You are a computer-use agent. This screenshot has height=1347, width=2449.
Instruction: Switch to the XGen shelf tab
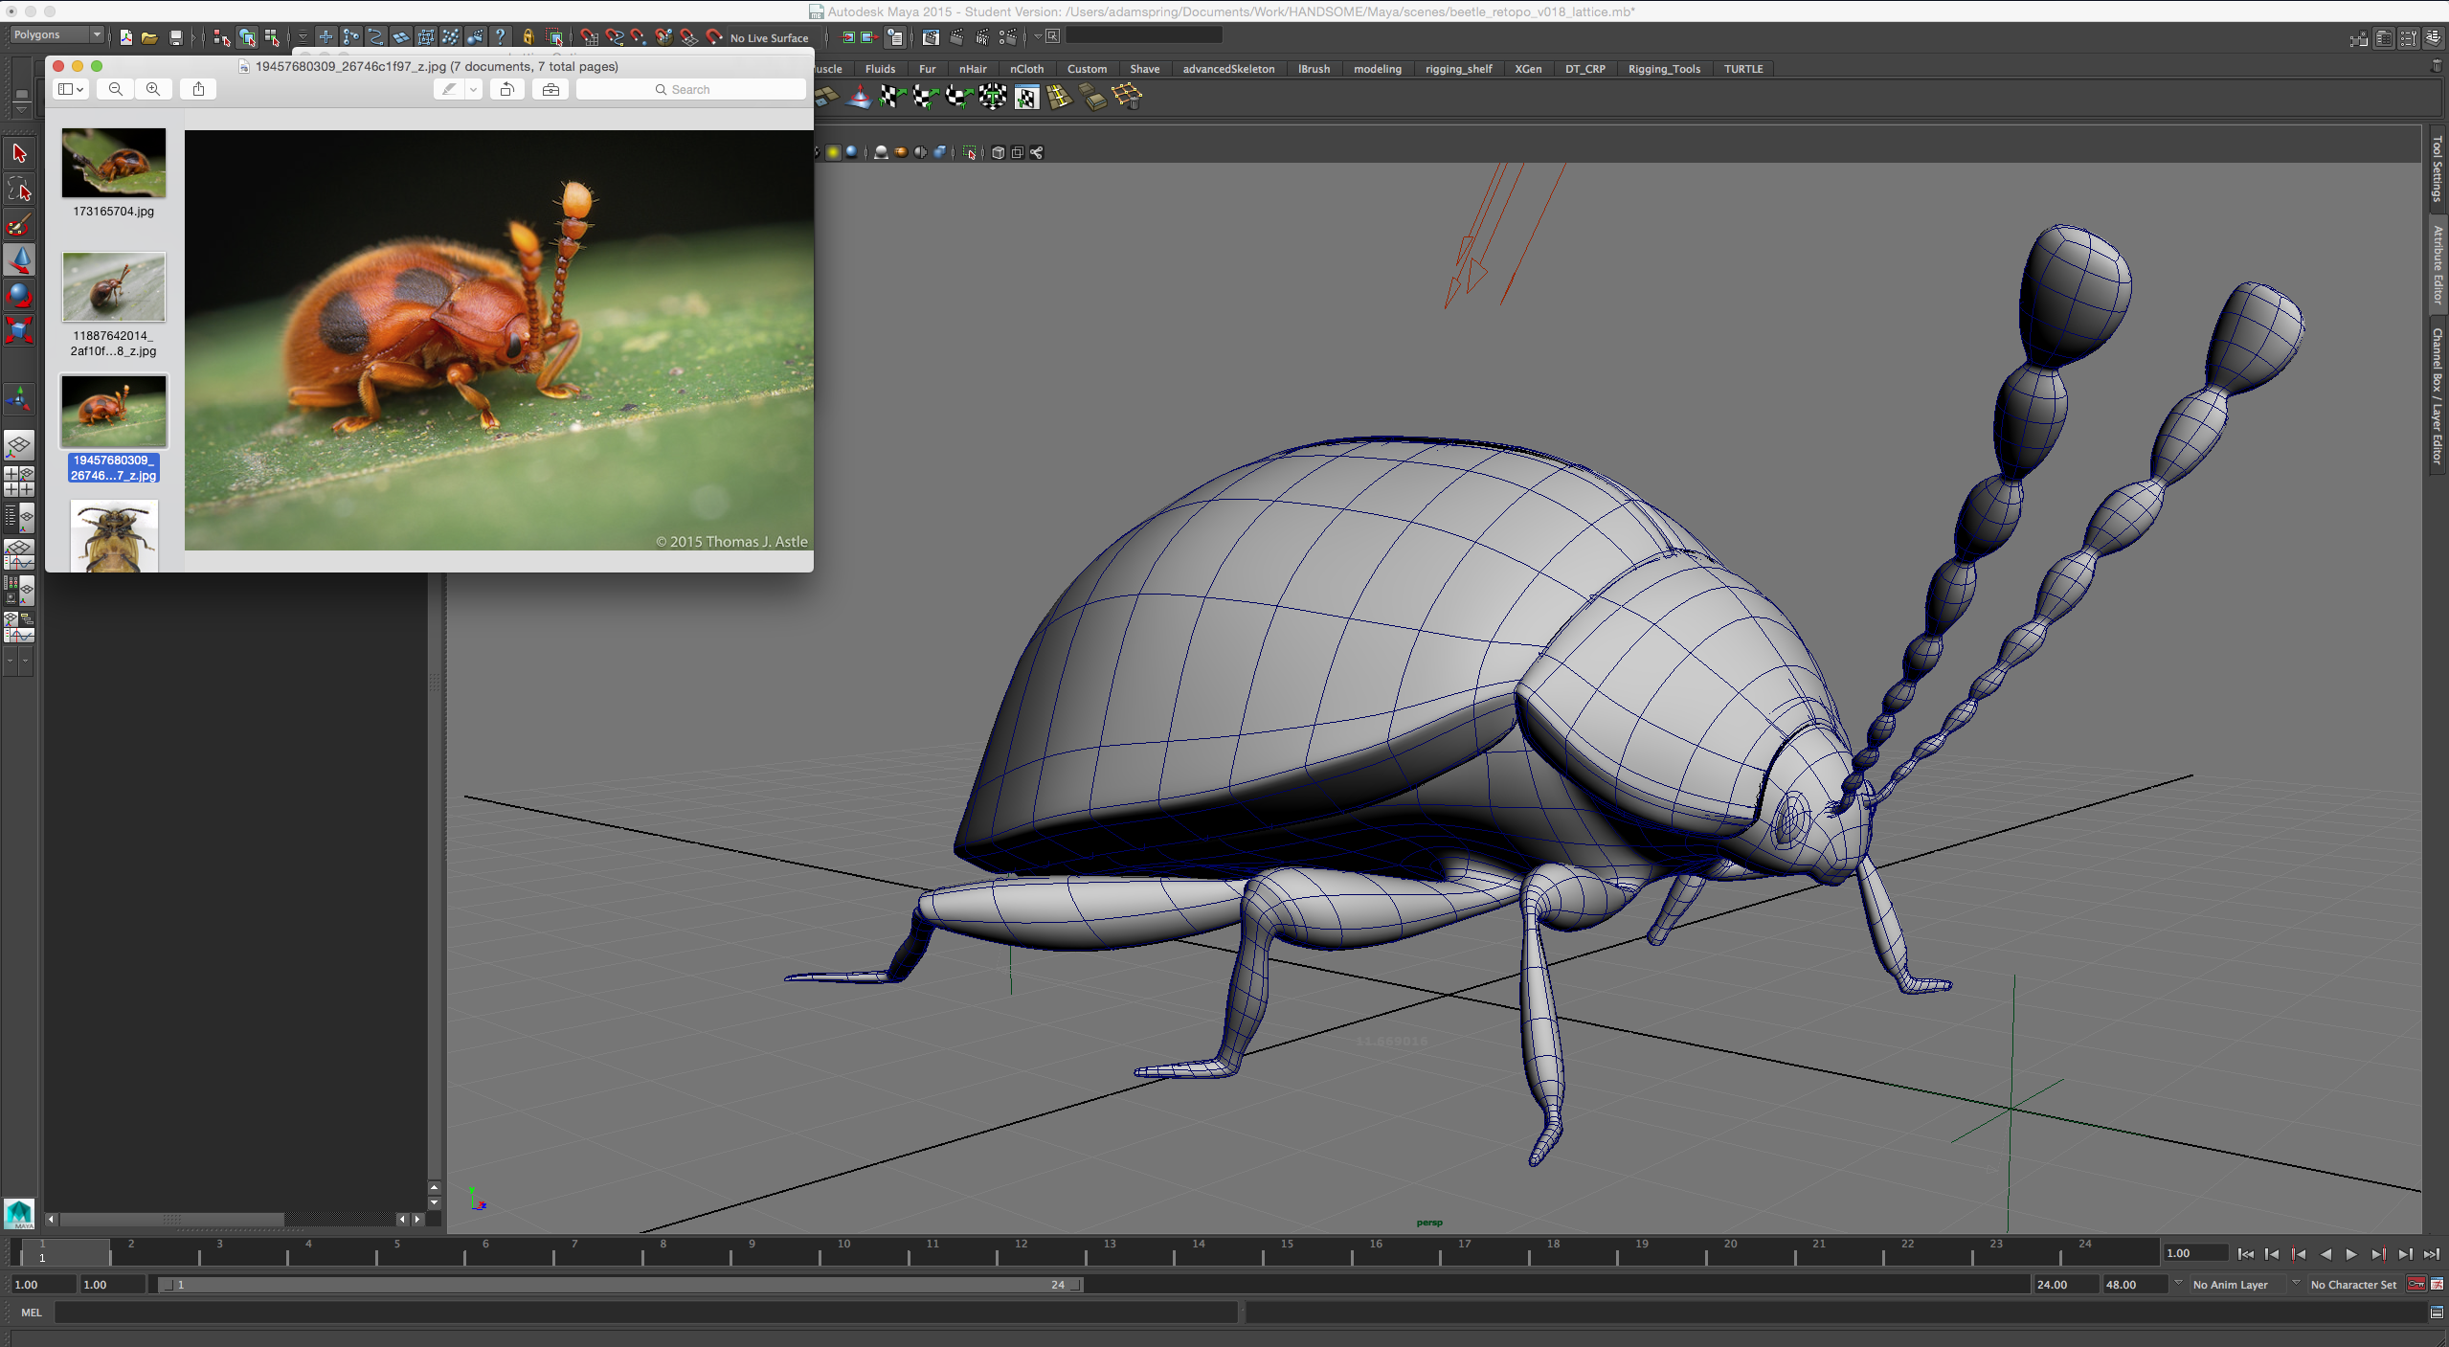1528,69
